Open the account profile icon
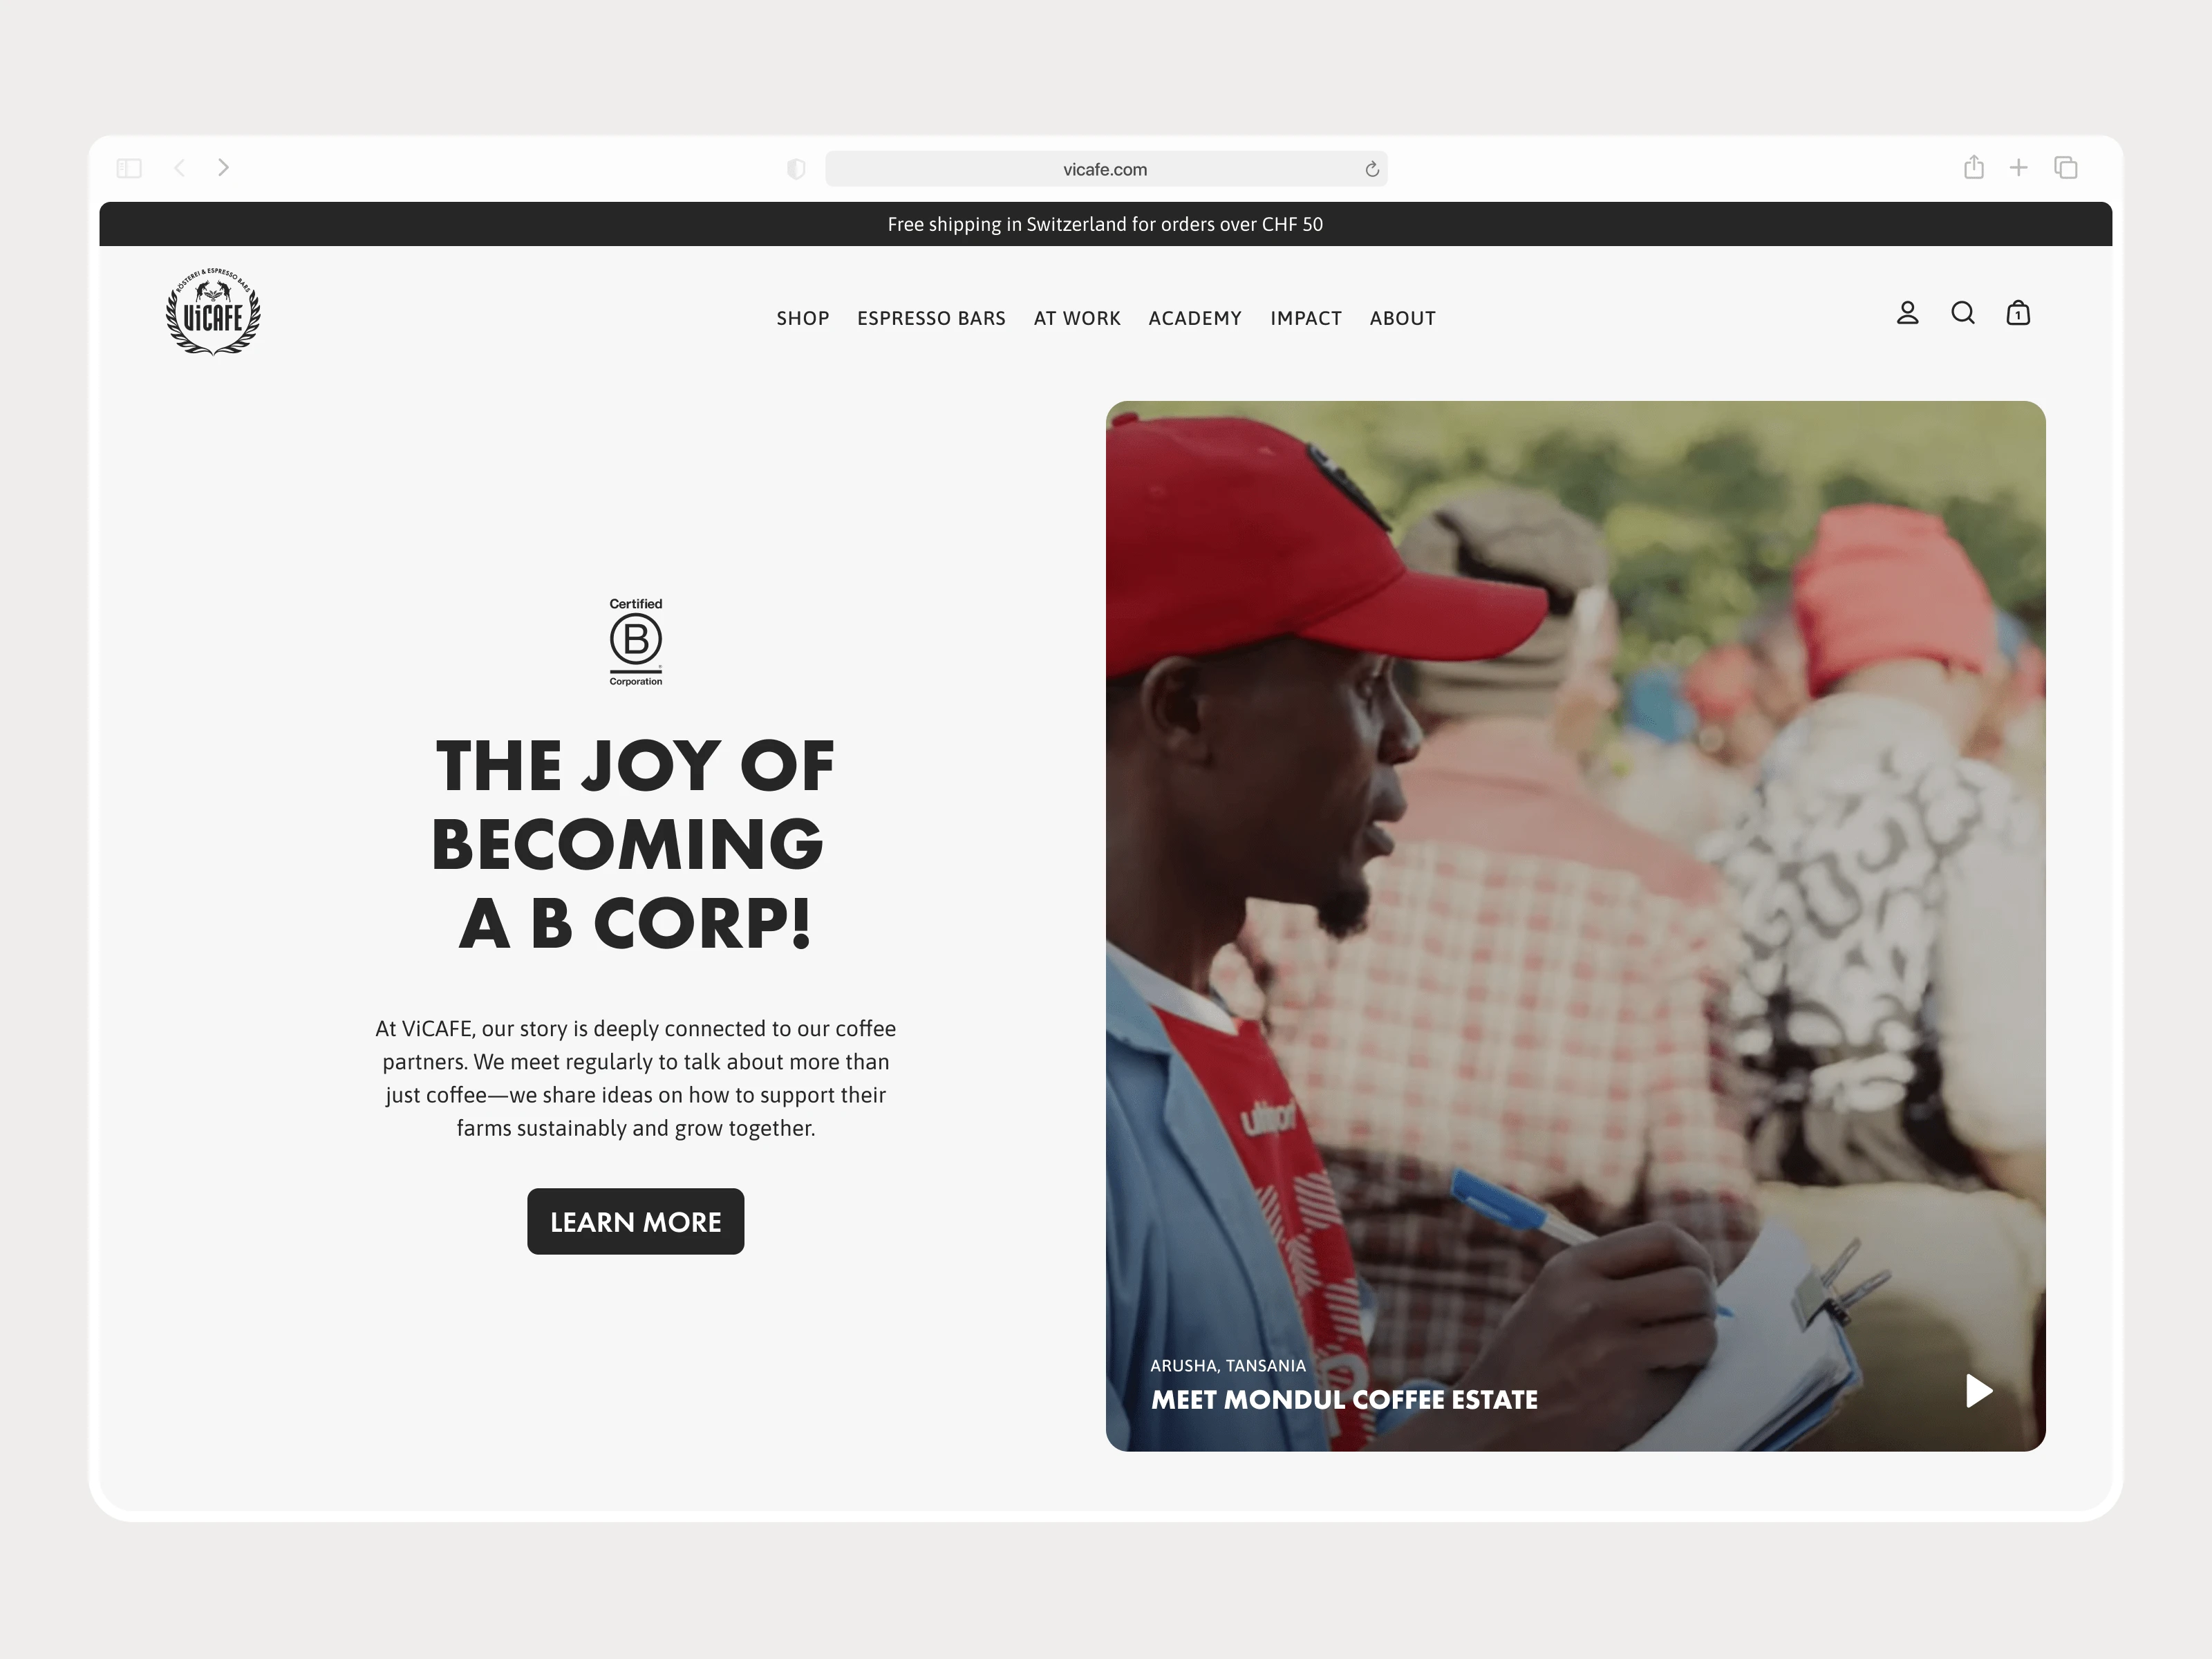Image resolution: width=2212 pixels, height=1659 pixels. (x=1907, y=313)
